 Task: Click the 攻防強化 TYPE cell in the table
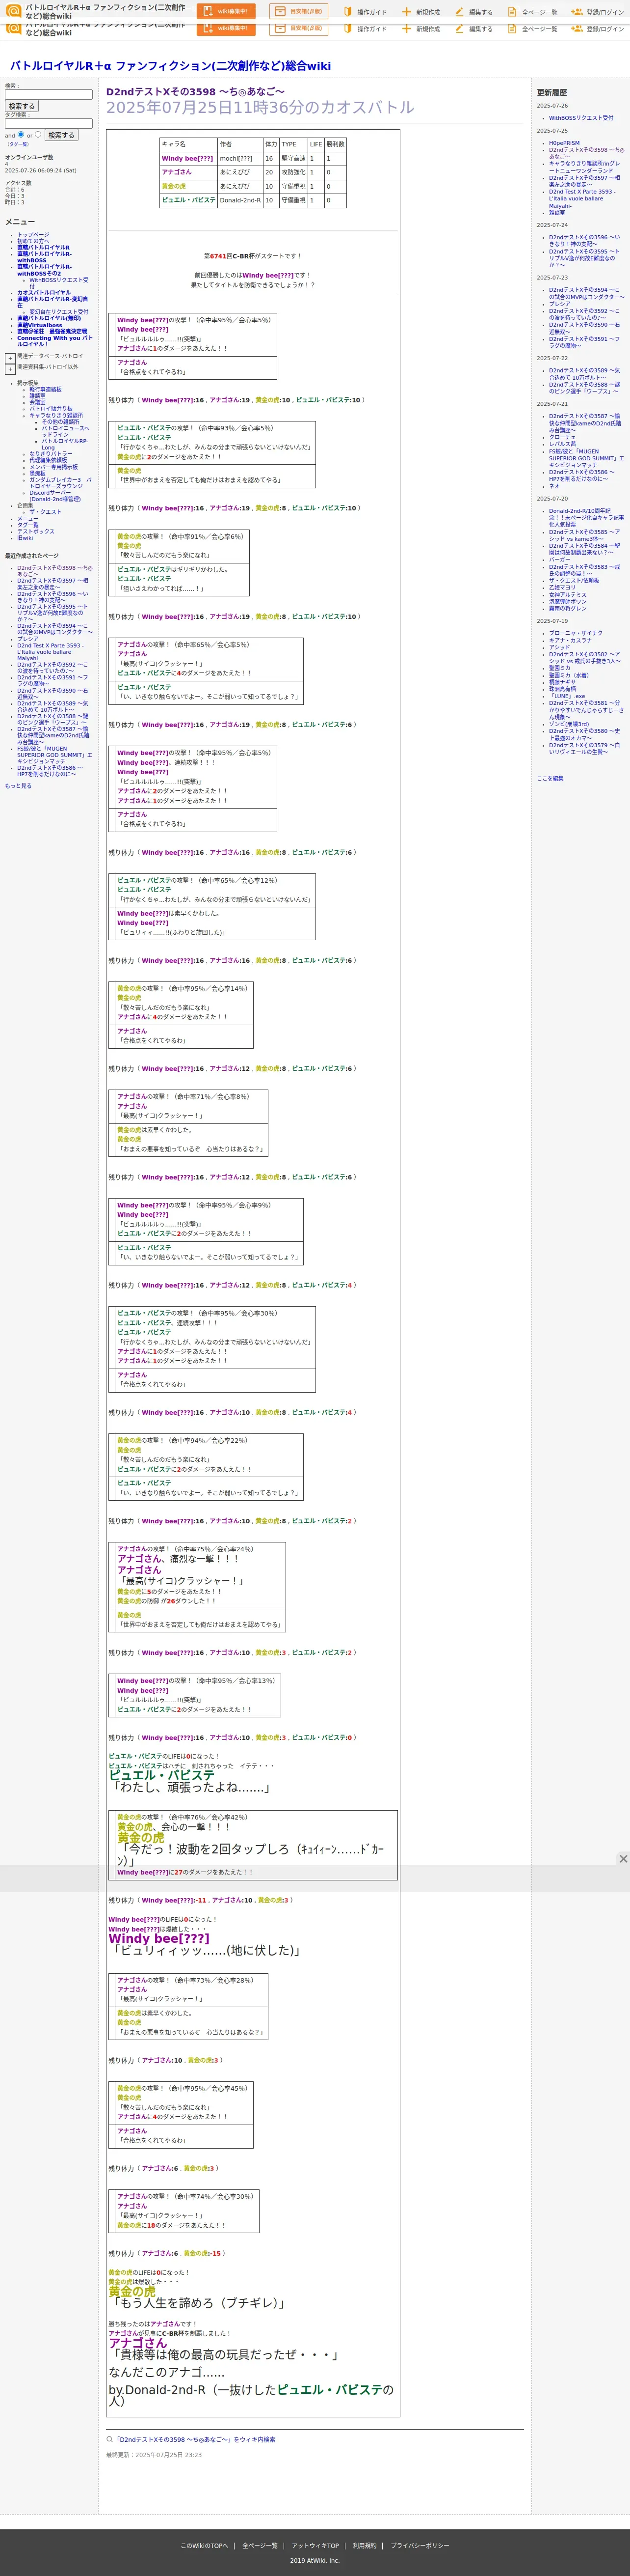point(292,172)
